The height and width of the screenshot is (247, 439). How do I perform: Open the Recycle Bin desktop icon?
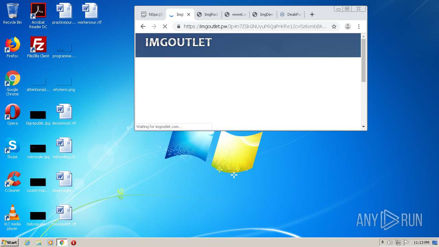(12, 14)
